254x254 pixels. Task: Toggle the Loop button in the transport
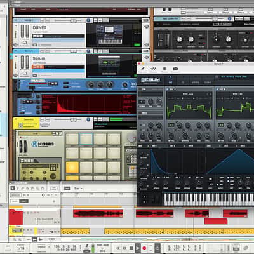click(x=157, y=248)
